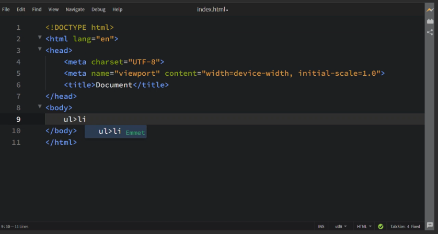Toggle INS insert/overwrite mode in status bar
Screen dimensions: 438x234
[x=321, y=227]
